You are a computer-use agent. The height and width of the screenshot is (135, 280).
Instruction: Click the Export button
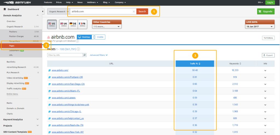pos(268,55)
